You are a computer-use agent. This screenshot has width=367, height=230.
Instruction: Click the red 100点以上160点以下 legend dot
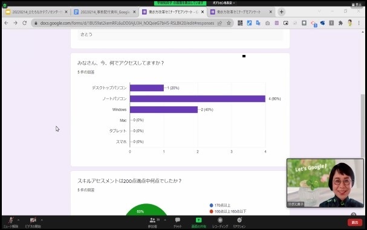[212, 211]
